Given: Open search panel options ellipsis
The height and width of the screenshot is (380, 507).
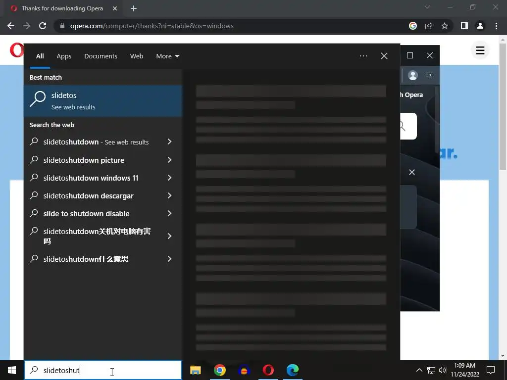Looking at the screenshot, I should pos(363,56).
